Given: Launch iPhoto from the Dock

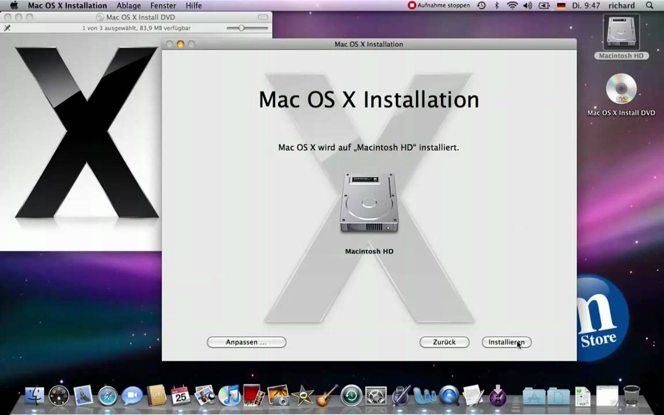Looking at the screenshot, I should 278,395.
